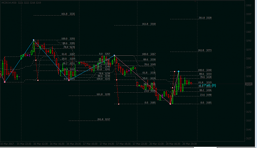The width and height of the screenshot is (257, 148).
Task: Click the '161.8 3273' extension label
Action: click(205, 50)
